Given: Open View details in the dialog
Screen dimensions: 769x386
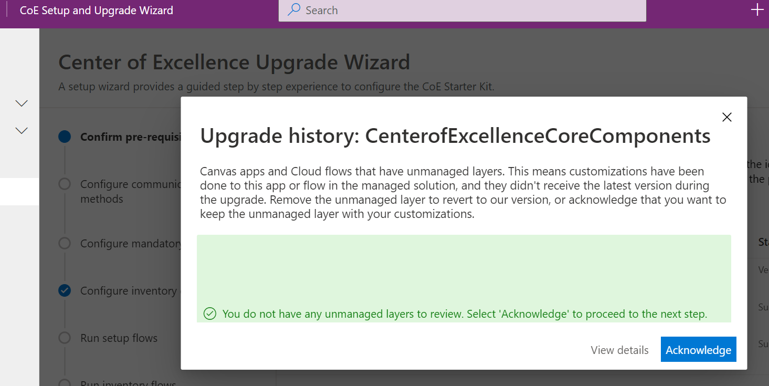Looking at the screenshot, I should coord(619,350).
